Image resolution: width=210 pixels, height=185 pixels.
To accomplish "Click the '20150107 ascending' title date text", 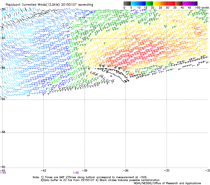I will (x=77, y=5).
